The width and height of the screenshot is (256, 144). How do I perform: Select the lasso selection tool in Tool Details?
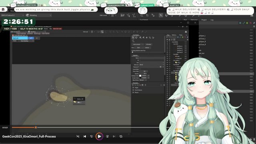pyautogui.click(x=136, y=38)
